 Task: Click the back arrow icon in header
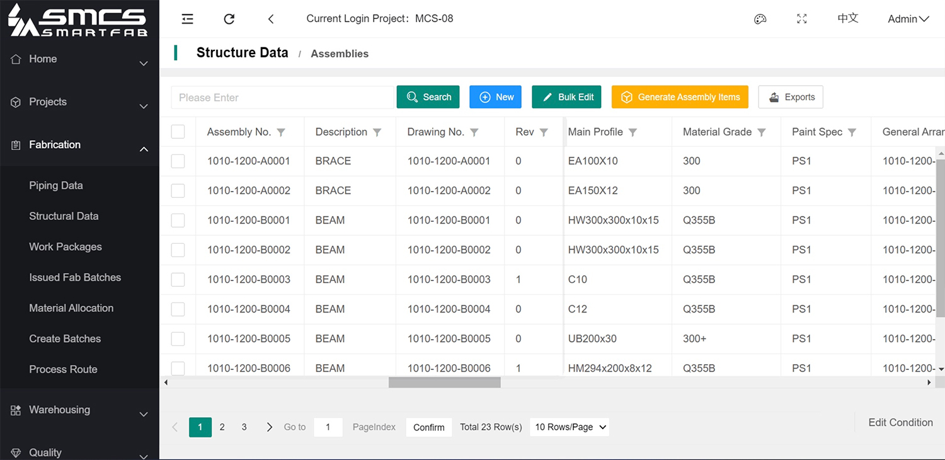[271, 19]
